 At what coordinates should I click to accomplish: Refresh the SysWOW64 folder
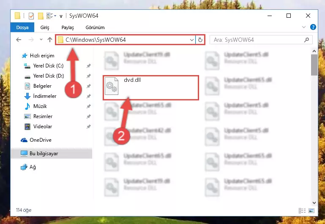[200, 40]
